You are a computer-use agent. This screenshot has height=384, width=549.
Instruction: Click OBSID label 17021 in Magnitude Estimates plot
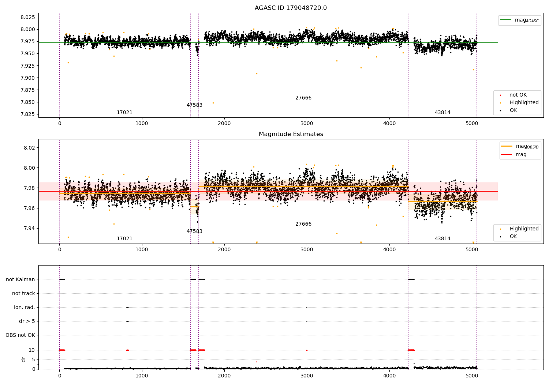(x=124, y=239)
